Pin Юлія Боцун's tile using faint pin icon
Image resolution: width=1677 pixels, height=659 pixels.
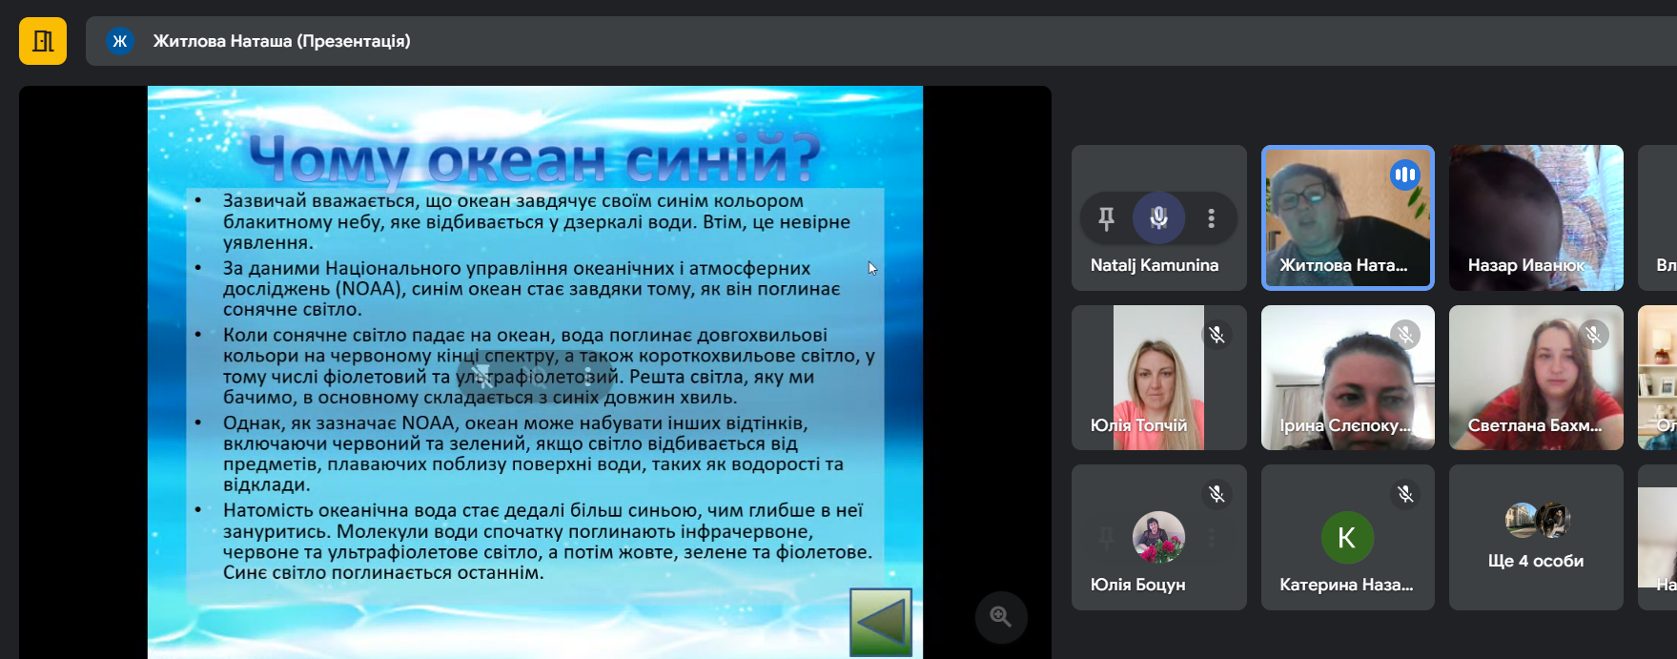click(1106, 538)
